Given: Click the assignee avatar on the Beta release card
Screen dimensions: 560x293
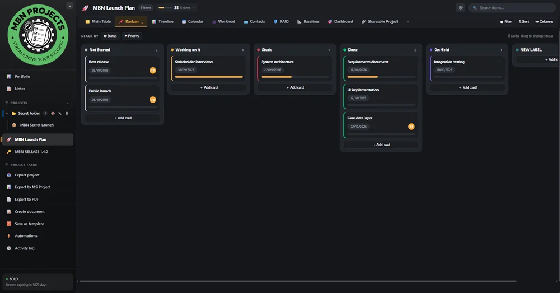Looking at the screenshot, I should tap(153, 71).
